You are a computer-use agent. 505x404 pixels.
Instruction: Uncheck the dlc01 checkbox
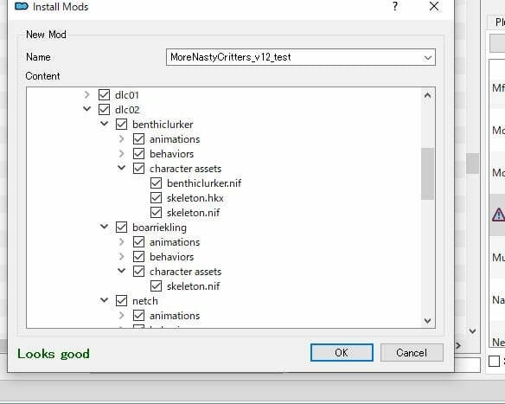(104, 94)
